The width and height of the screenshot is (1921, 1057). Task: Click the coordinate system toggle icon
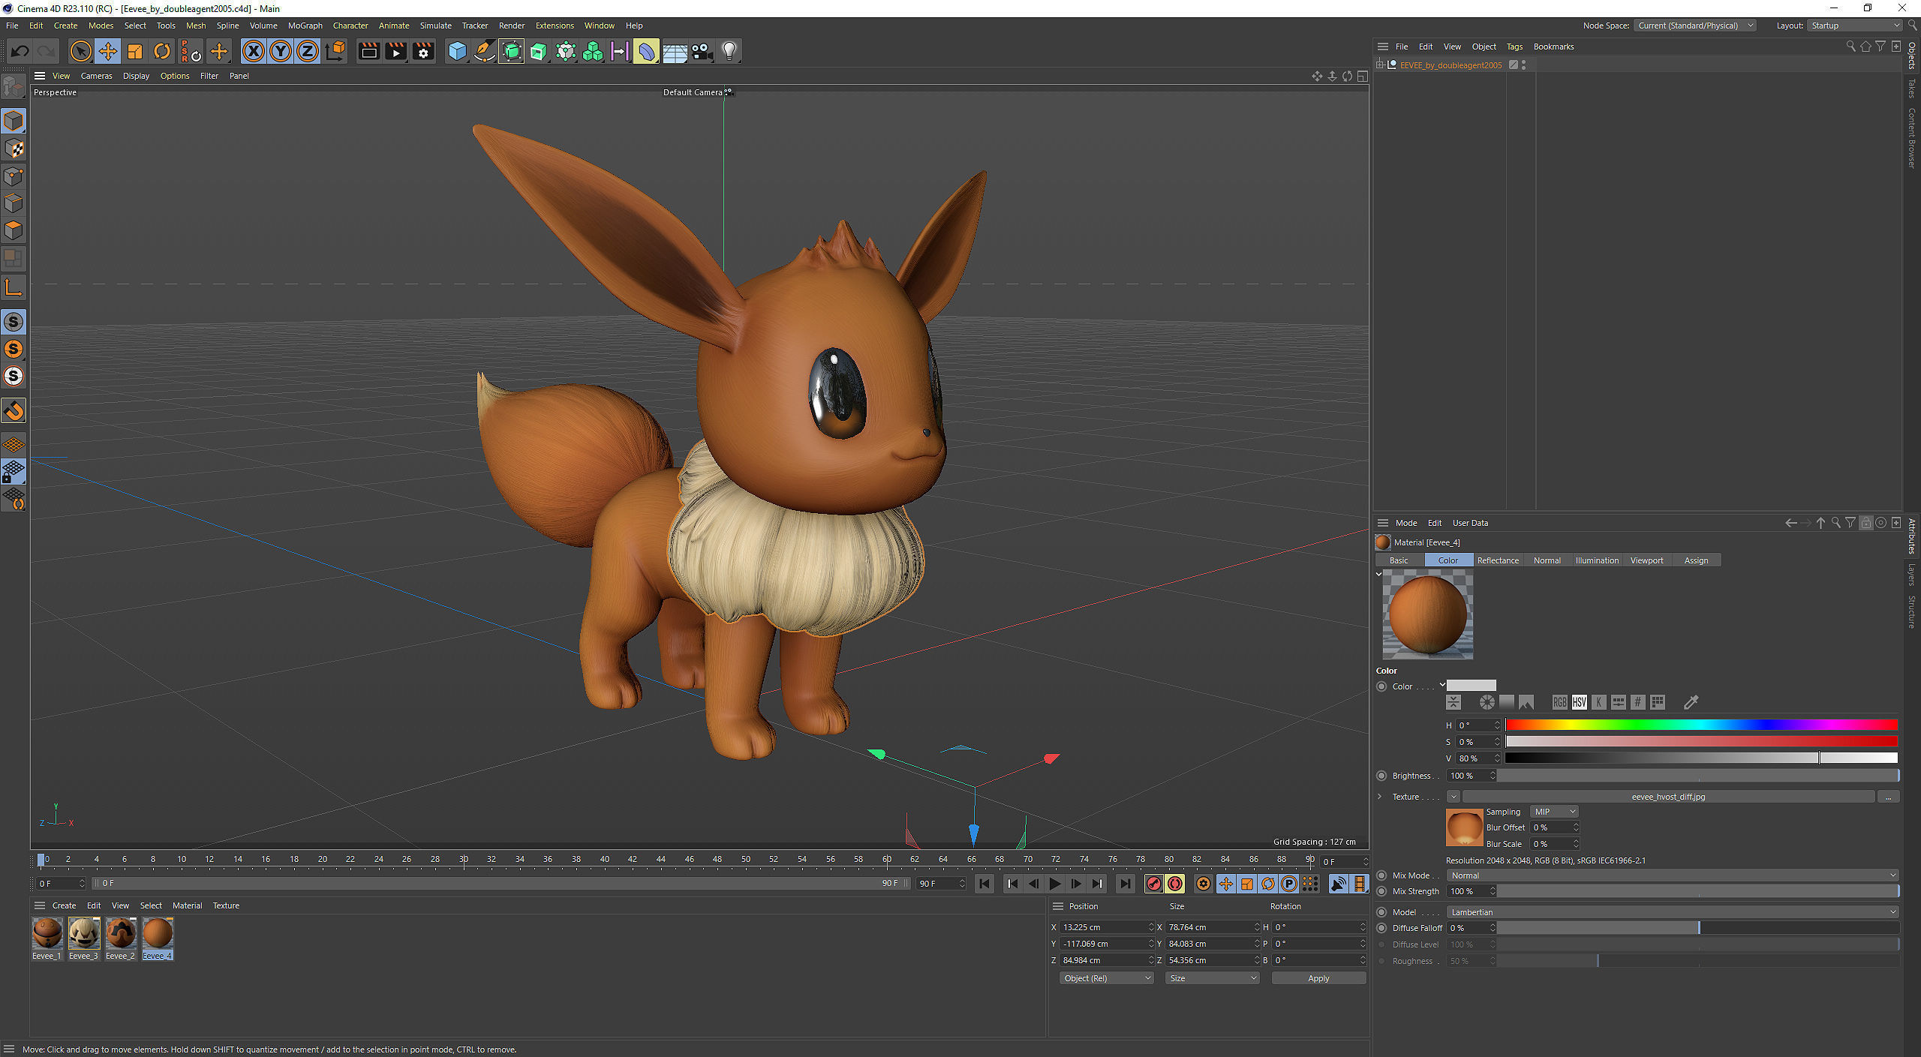coord(336,51)
